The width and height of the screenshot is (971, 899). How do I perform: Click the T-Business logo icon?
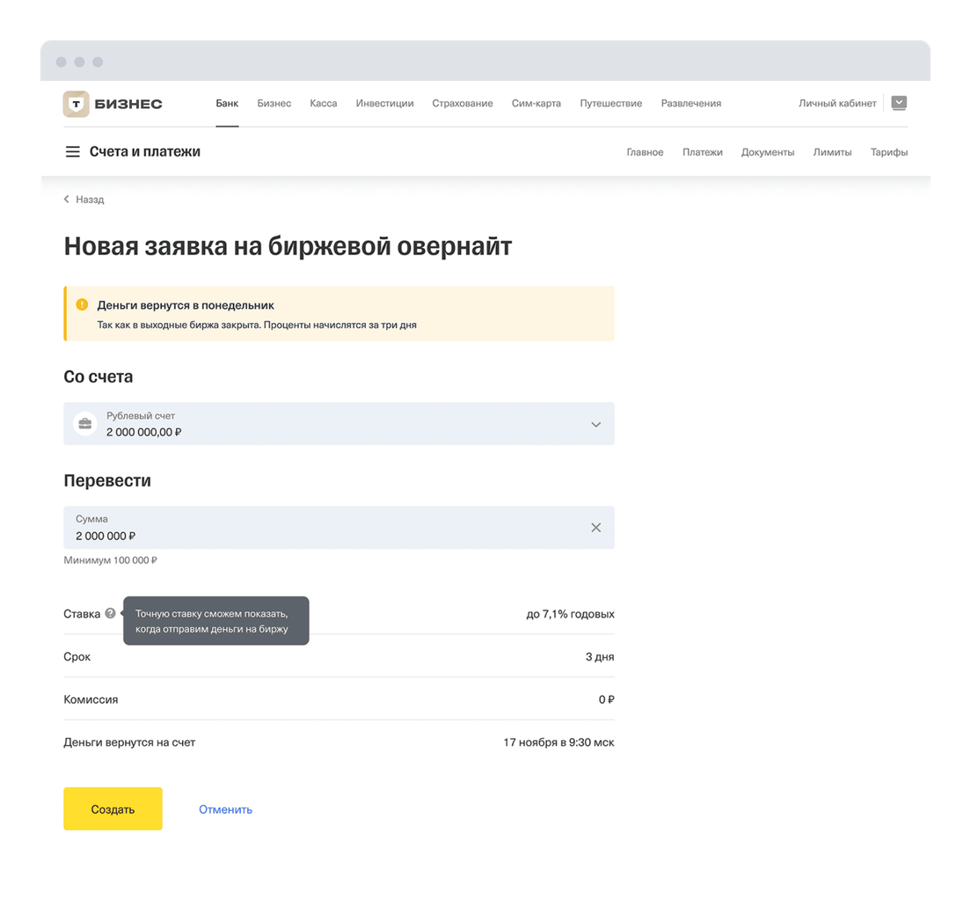coord(77,104)
